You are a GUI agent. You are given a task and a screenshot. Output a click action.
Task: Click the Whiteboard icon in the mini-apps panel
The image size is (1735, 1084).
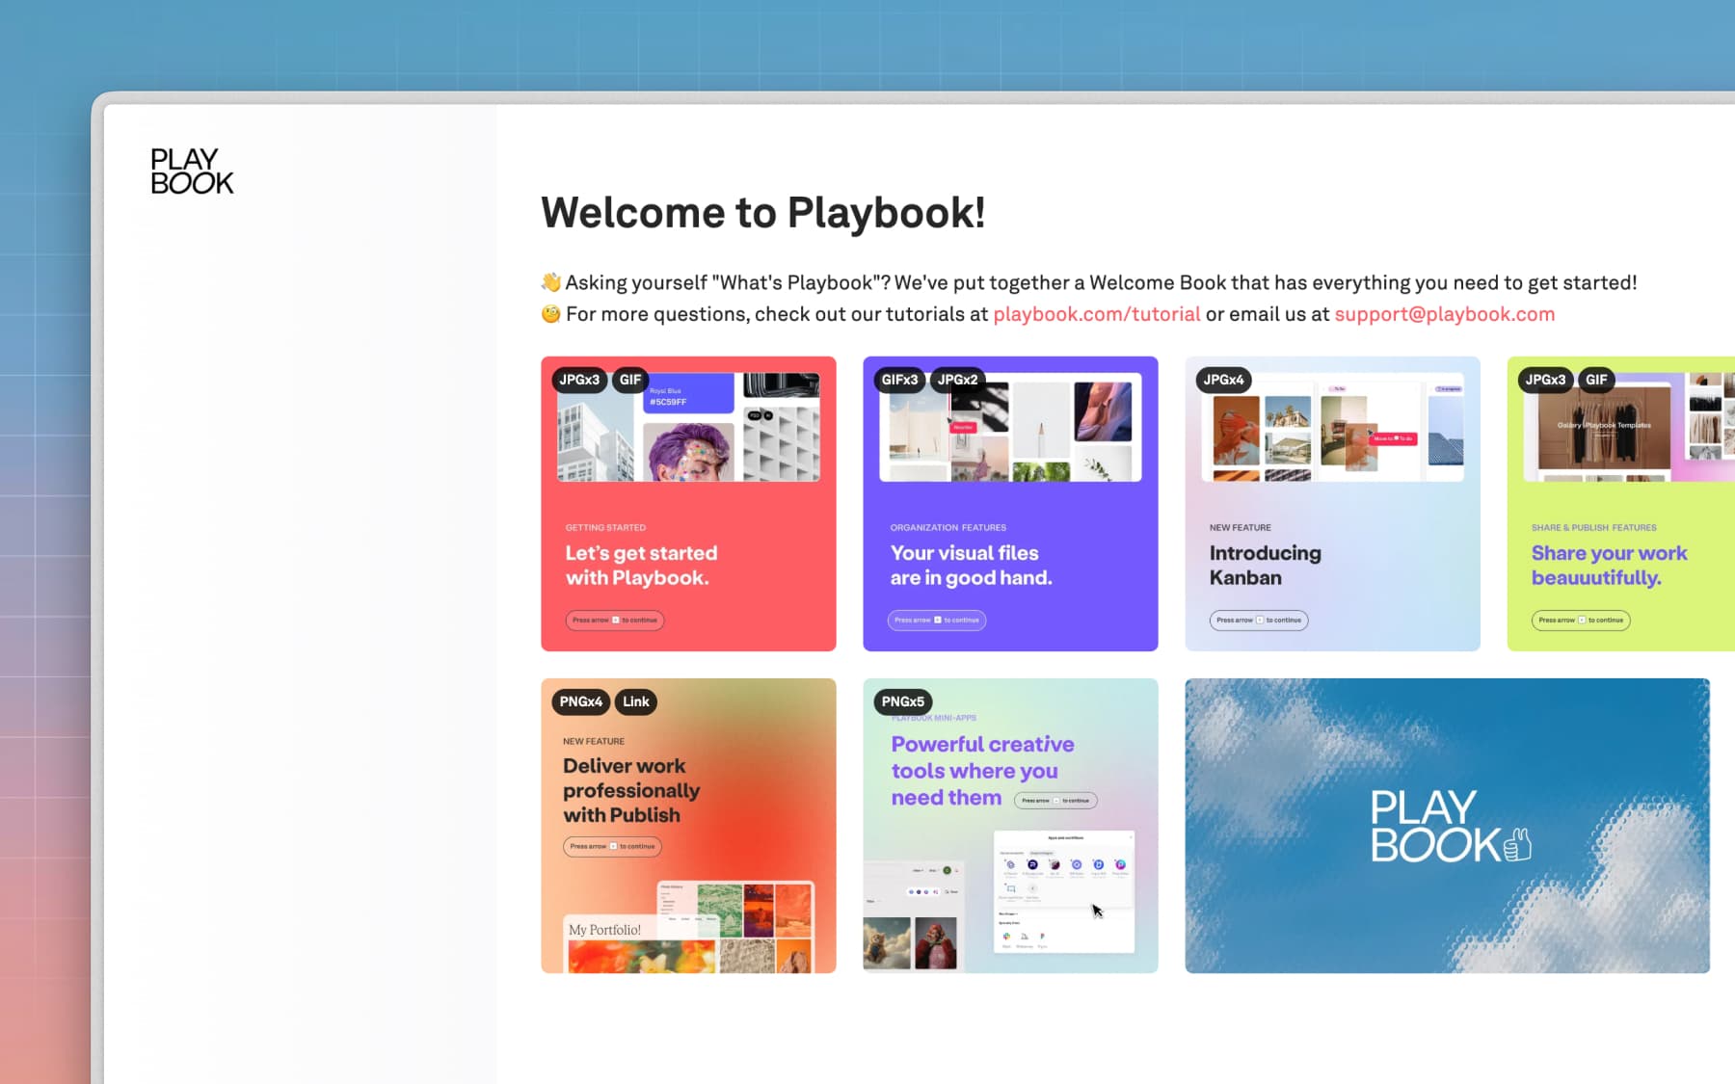click(1025, 937)
